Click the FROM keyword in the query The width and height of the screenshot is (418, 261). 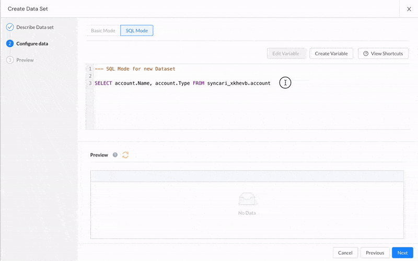click(x=199, y=84)
